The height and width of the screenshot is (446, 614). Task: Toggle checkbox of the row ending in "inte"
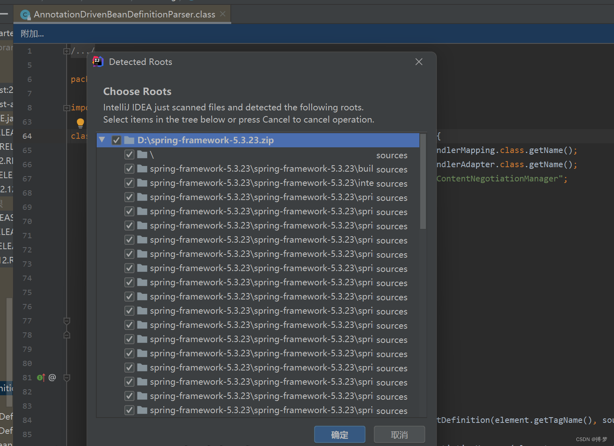point(129,183)
